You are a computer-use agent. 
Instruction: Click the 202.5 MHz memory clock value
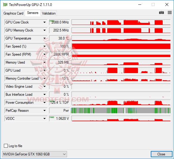click(60, 30)
